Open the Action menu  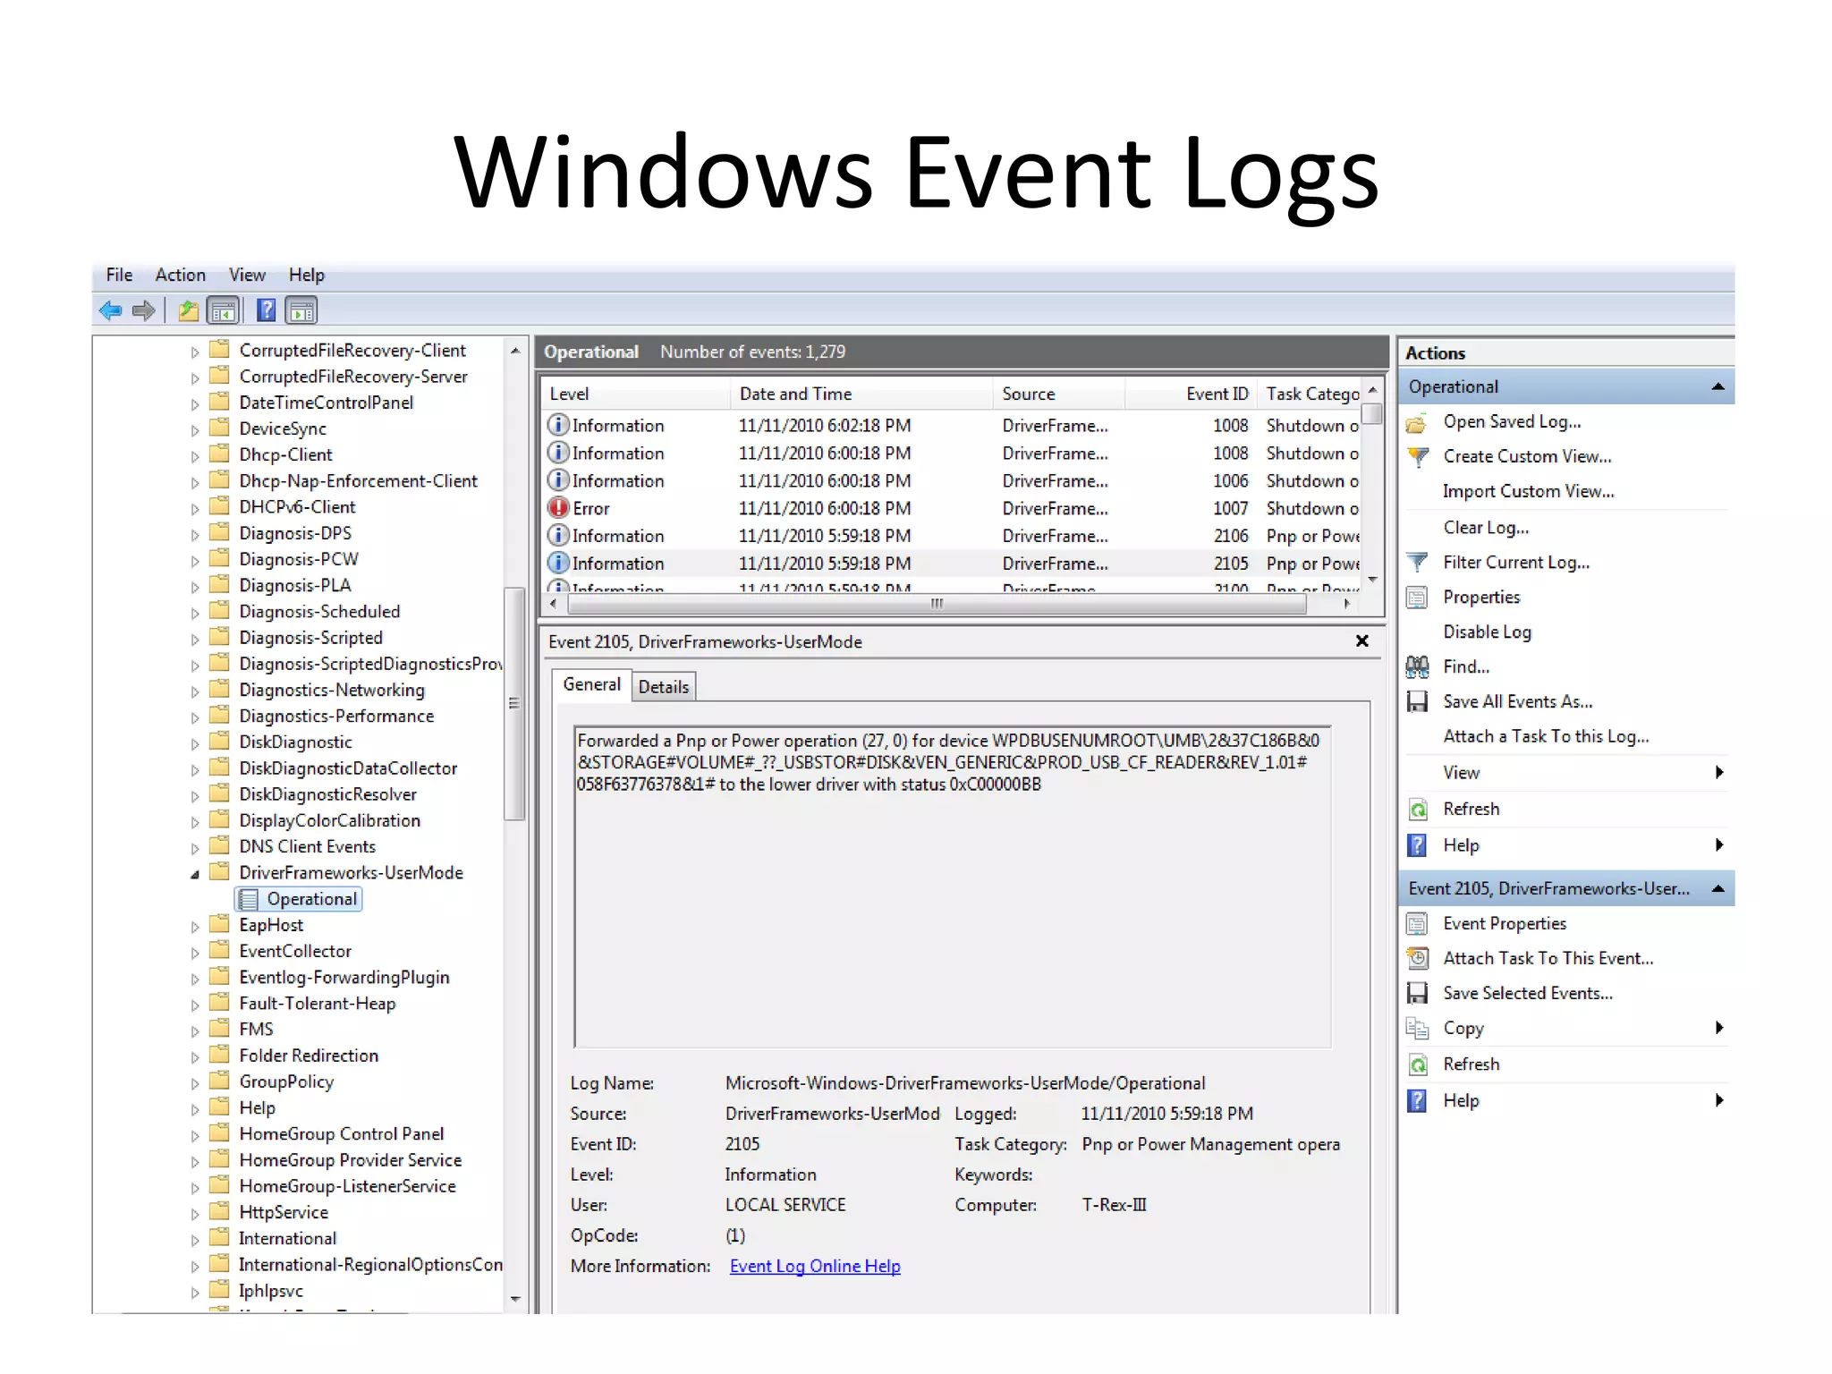(181, 276)
